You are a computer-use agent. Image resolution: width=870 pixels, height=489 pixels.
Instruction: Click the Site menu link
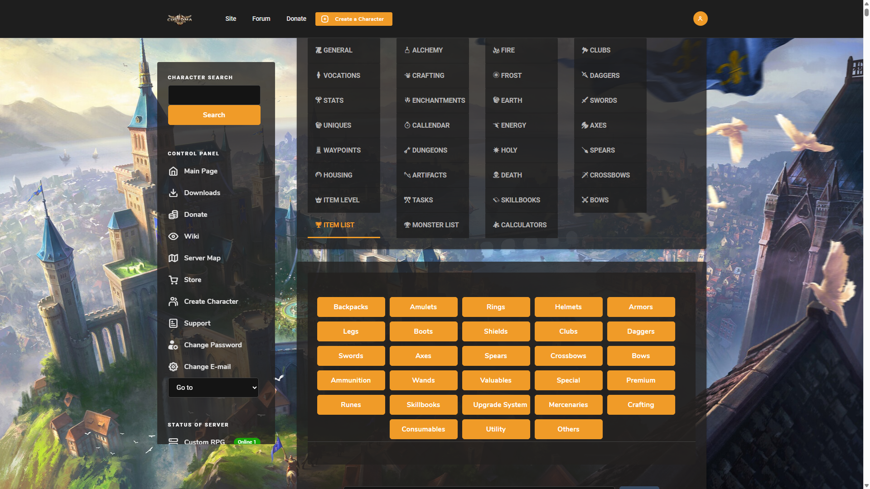coord(231,19)
